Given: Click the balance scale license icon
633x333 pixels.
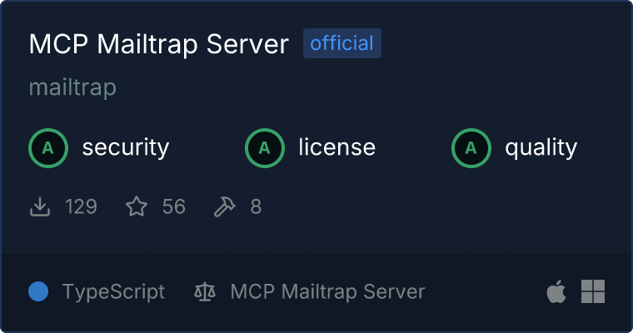Looking at the screenshot, I should point(205,291).
